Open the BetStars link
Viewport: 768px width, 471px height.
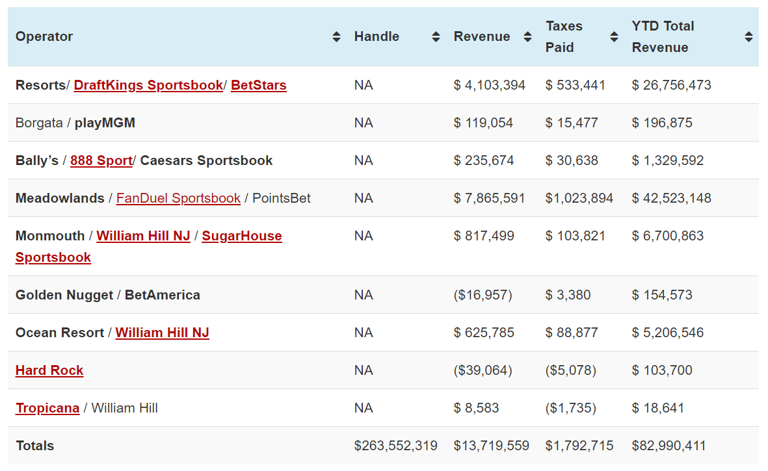click(x=258, y=85)
